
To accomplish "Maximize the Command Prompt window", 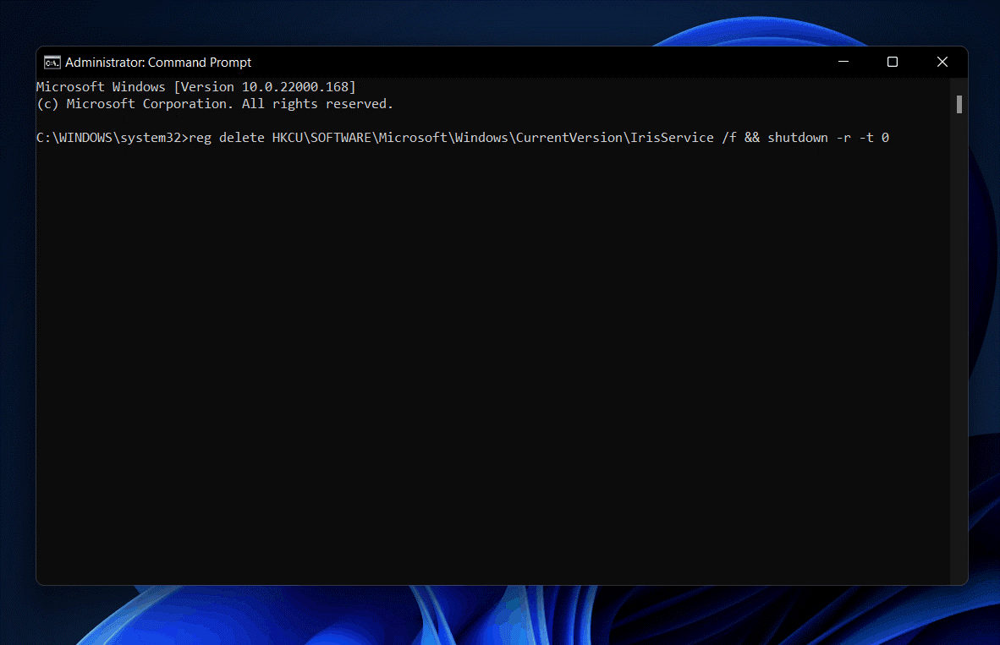I will pos(893,62).
